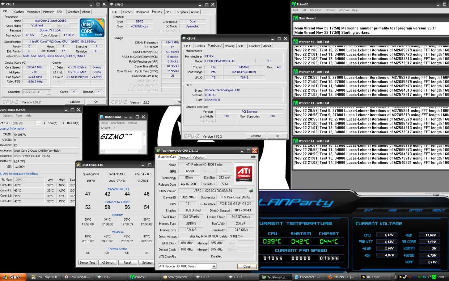This screenshot has width=449, height=281.
Task: Open the SPD tab in CPU-Z memory window
Action: point(168,12)
